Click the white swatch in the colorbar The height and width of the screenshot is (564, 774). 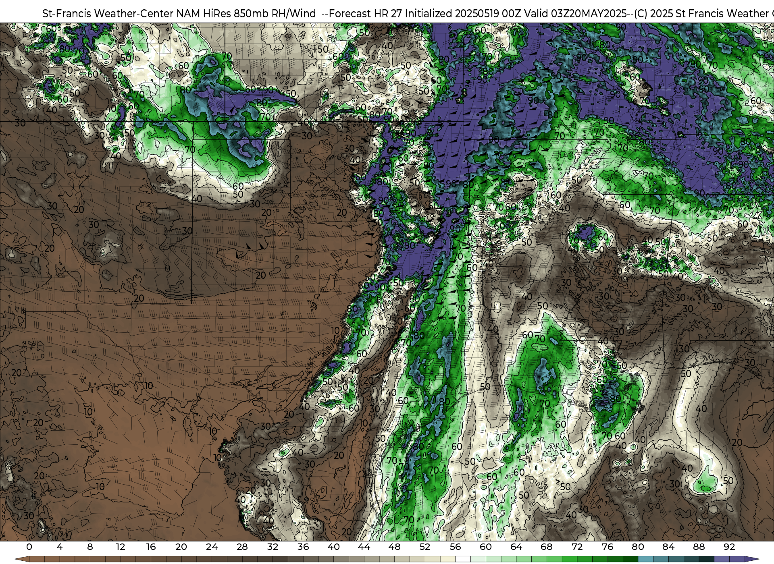click(463, 559)
